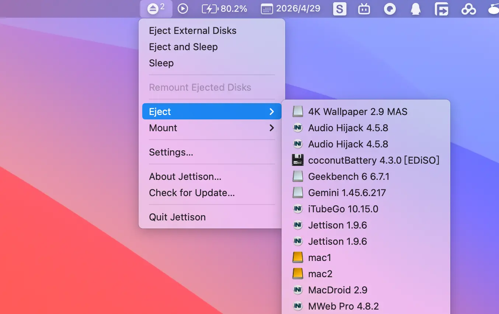Click the yellow drive icon beside mac1
Image resolution: width=499 pixels, height=314 pixels.
pyautogui.click(x=298, y=258)
